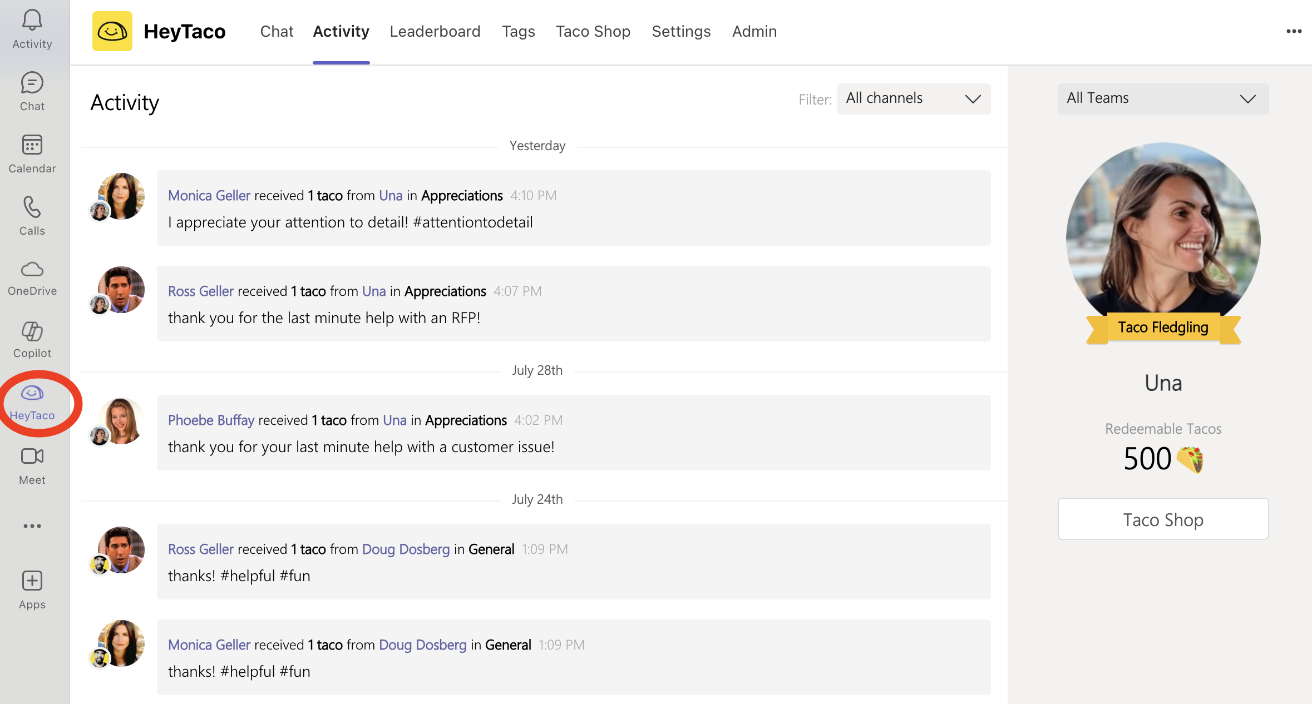
Task: Open Doug Dosberg link in Monica Geller's General post
Action: pyautogui.click(x=422, y=645)
